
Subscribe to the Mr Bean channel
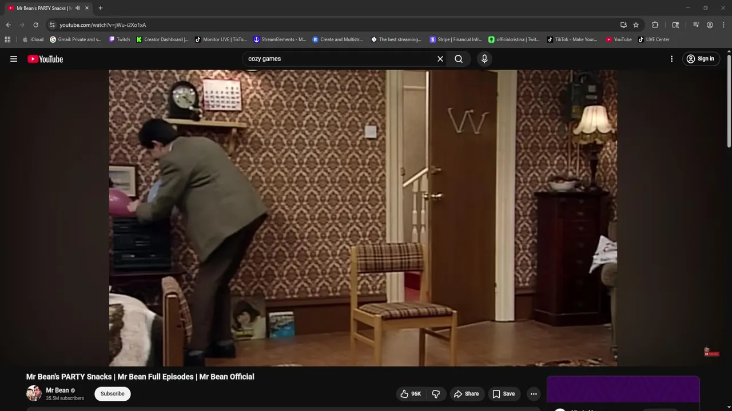click(x=113, y=394)
